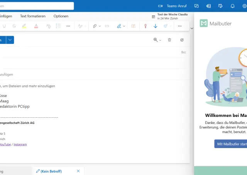Image resolution: width=247 pixels, height=175 pixels.
Task: Click the paperclip attach file icon
Action: click(x=95, y=26)
